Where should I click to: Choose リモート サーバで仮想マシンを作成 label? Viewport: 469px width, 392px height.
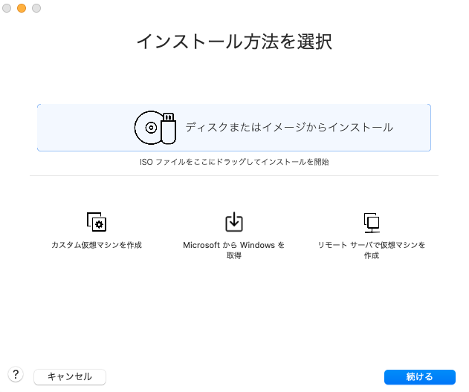point(372,250)
